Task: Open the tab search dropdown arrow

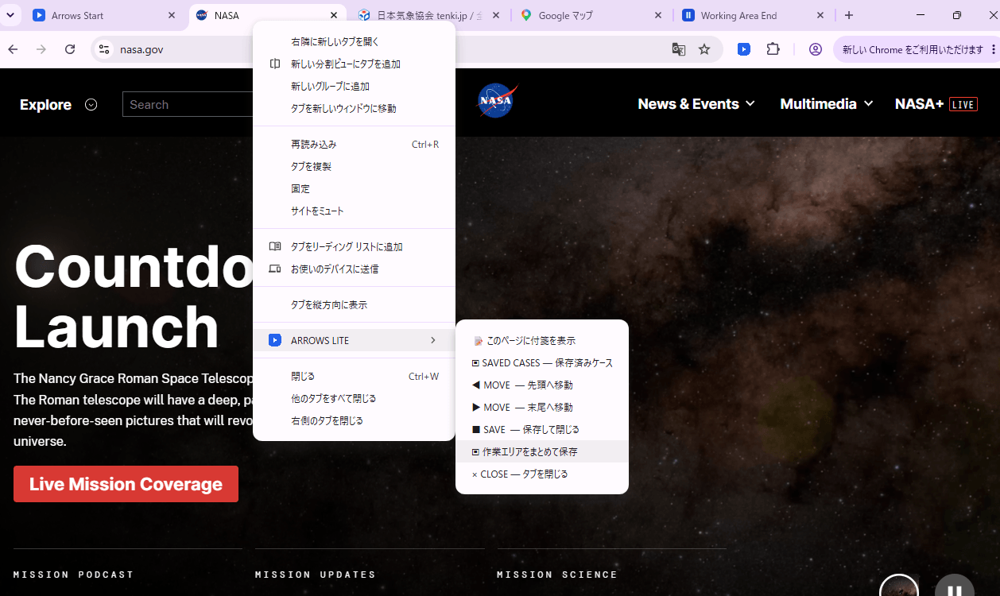Action: tap(11, 15)
